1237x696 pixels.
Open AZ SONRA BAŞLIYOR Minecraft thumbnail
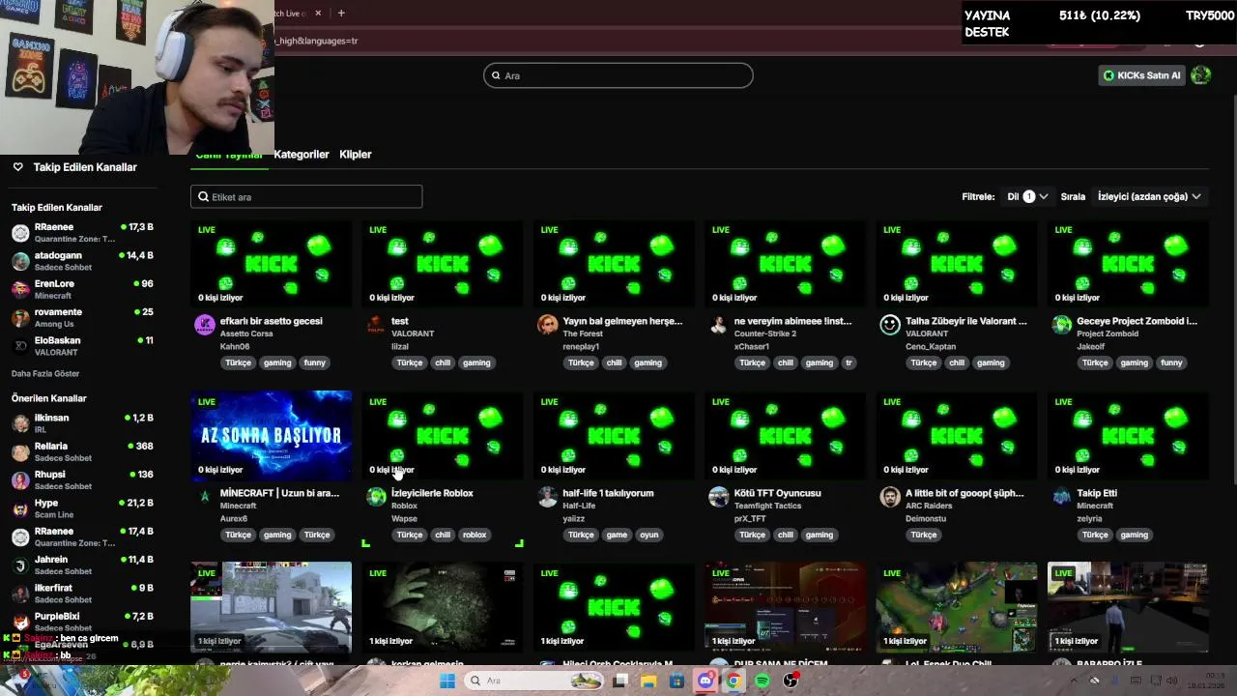coord(272,435)
